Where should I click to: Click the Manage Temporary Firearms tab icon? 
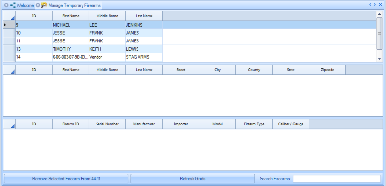click(x=44, y=5)
